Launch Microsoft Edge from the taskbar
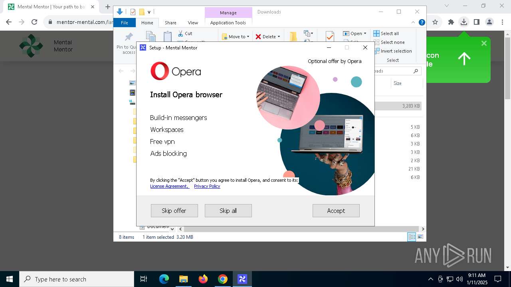The width and height of the screenshot is (511, 287). 164,279
